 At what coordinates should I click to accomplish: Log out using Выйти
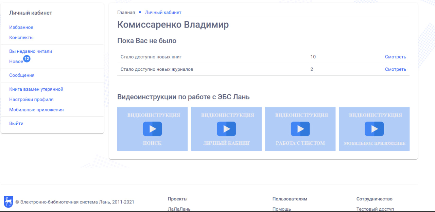click(x=16, y=123)
